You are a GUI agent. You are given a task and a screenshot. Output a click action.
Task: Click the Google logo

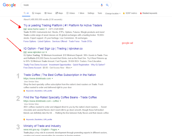[x=9, y=5]
